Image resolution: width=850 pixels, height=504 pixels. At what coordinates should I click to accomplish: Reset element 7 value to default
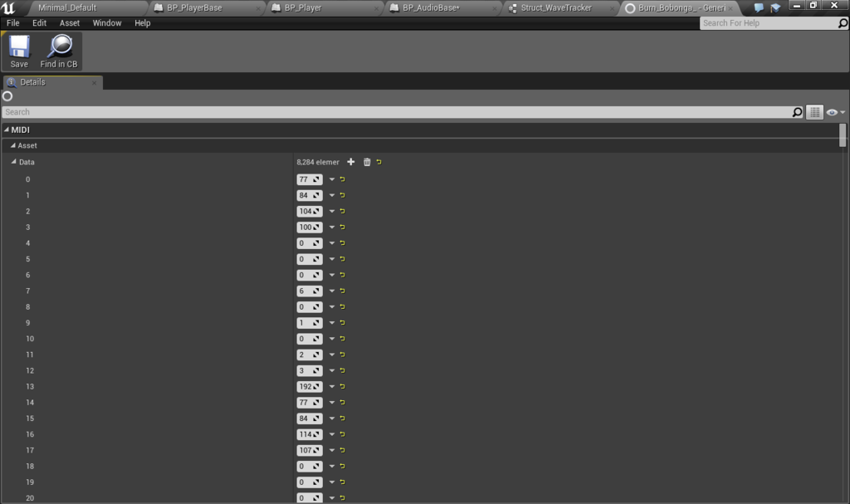coord(343,291)
